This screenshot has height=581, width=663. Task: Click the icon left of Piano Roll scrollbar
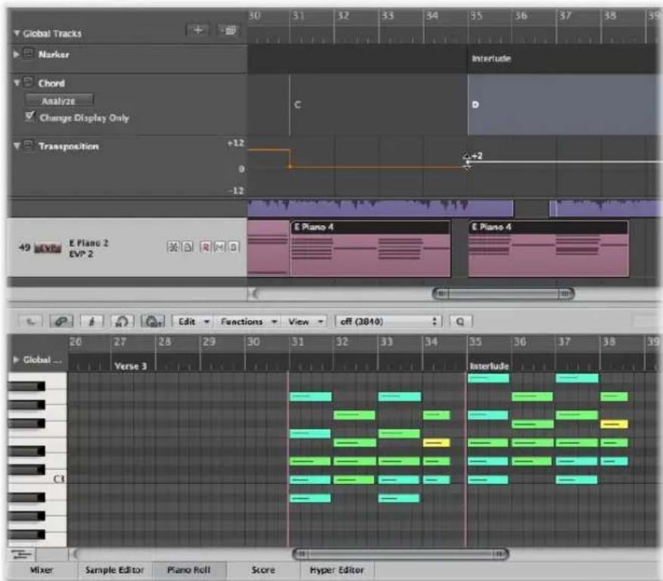pyautogui.click(x=21, y=555)
